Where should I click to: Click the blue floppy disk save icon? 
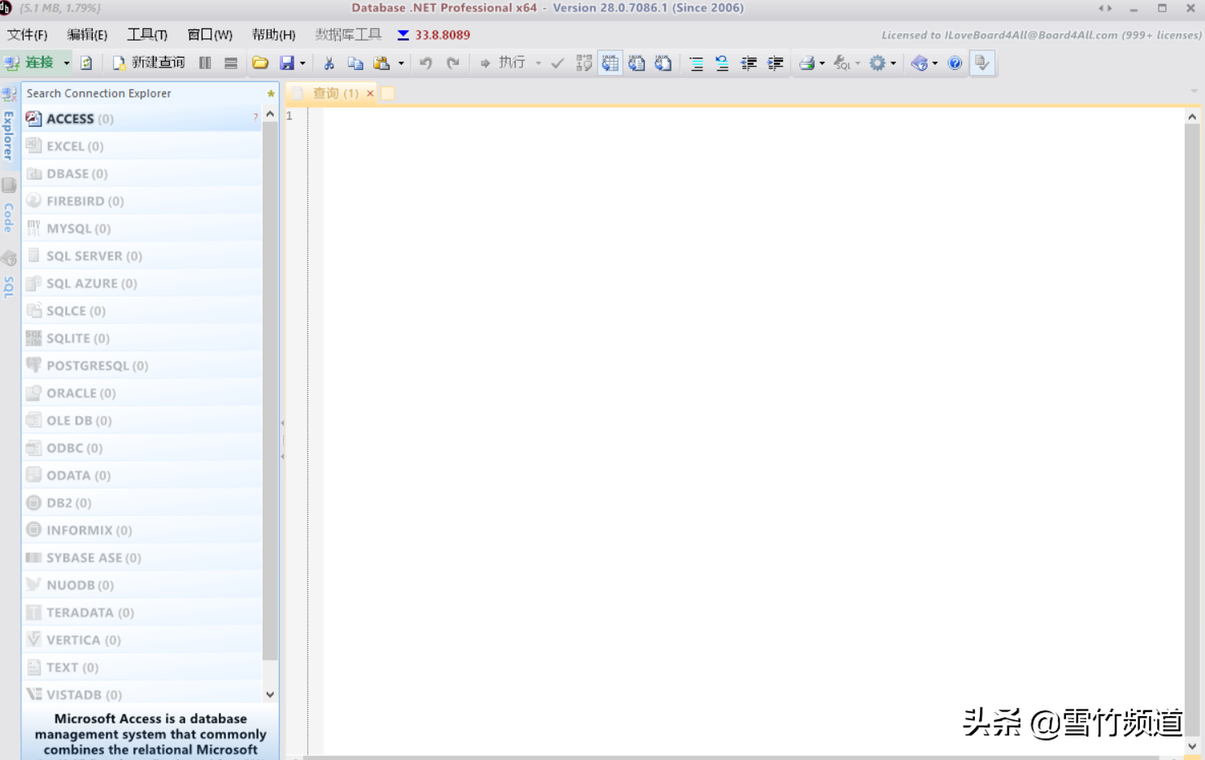pyautogui.click(x=287, y=63)
